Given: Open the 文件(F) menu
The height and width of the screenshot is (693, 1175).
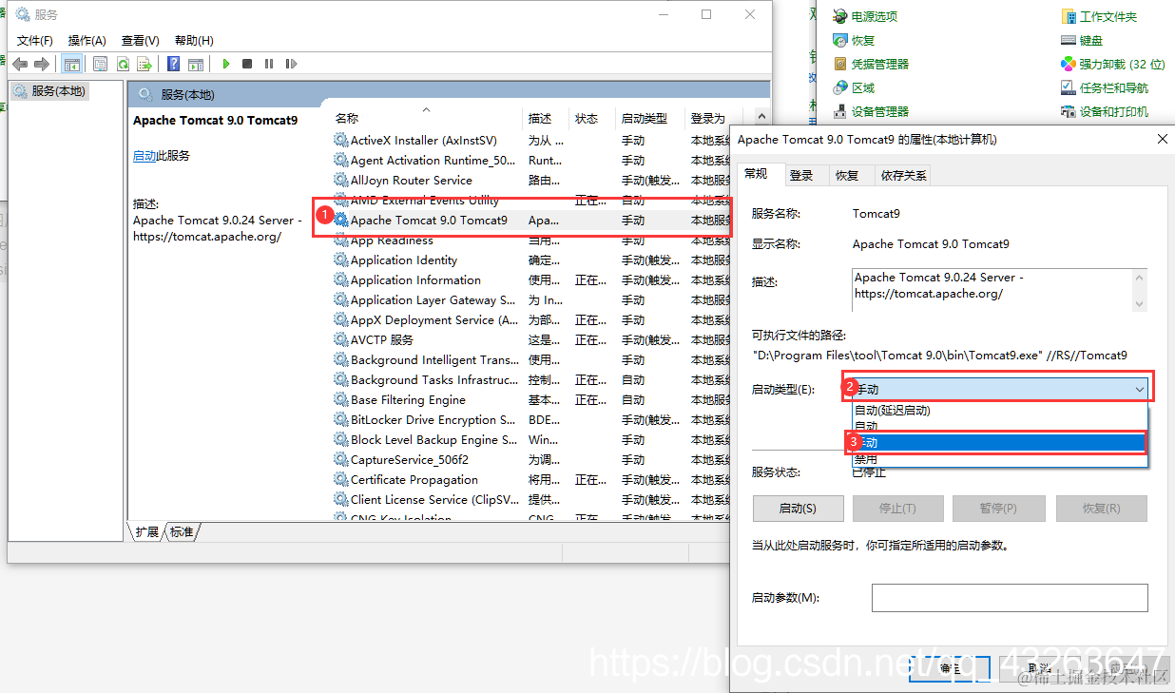Looking at the screenshot, I should coord(35,40).
